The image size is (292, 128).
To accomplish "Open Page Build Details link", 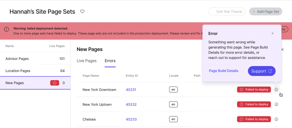I will click(224, 71).
